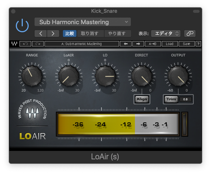Toggle the plugin power bypass button

tap(22, 26)
